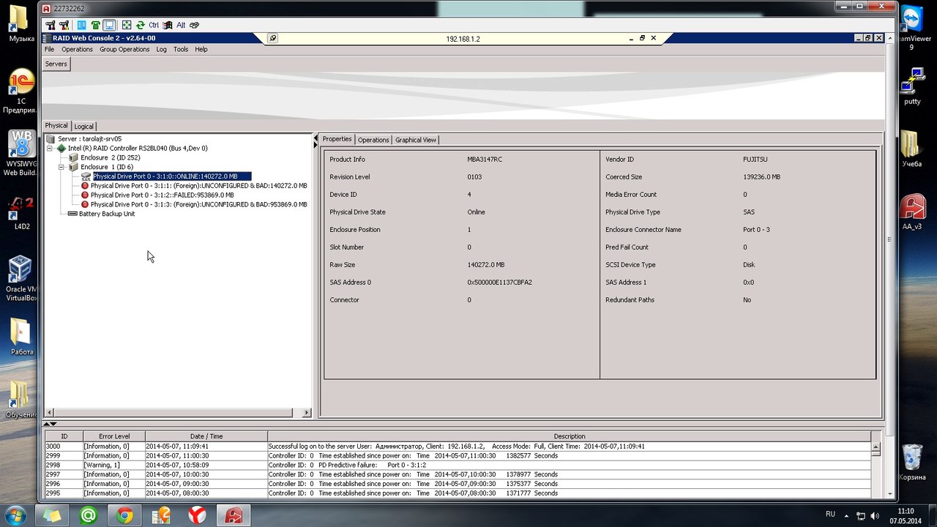The height and width of the screenshot is (527, 937).
Task: Select the FAILED drive 3:1:2
Action: tap(162, 195)
